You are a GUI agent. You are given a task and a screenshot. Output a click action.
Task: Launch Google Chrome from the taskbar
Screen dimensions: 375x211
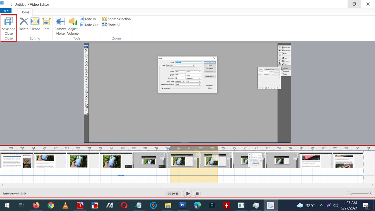pos(51,205)
